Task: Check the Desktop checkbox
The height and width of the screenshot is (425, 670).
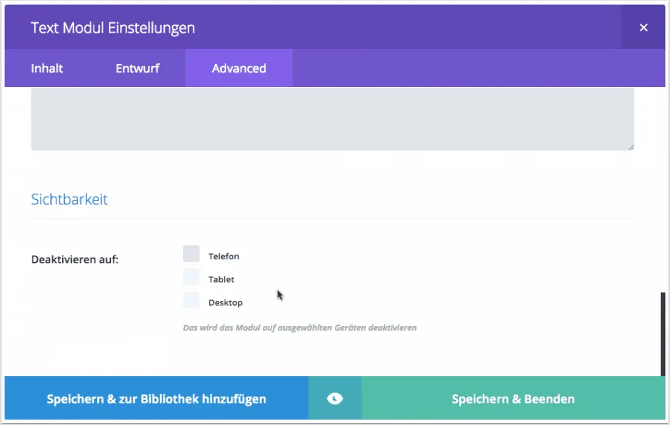Action: pos(191,300)
